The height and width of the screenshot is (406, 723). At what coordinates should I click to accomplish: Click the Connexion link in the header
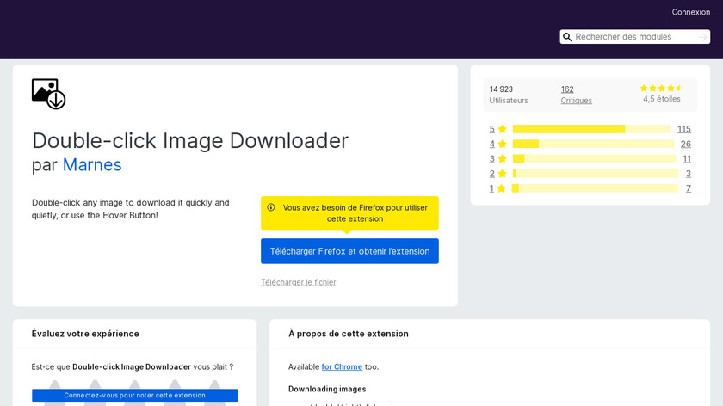(x=690, y=12)
